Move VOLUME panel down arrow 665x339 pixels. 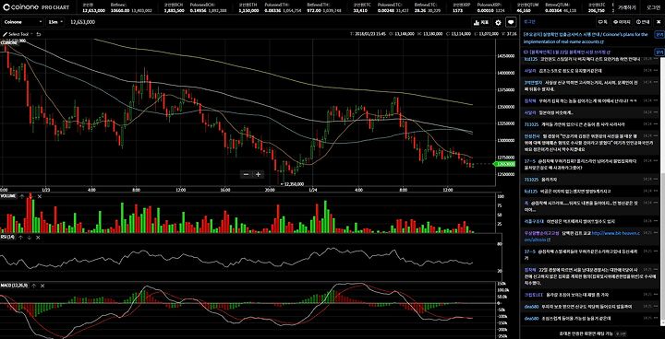click(x=30, y=196)
